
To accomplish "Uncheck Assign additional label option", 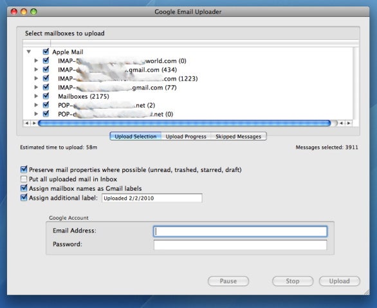I will click(24, 197).
